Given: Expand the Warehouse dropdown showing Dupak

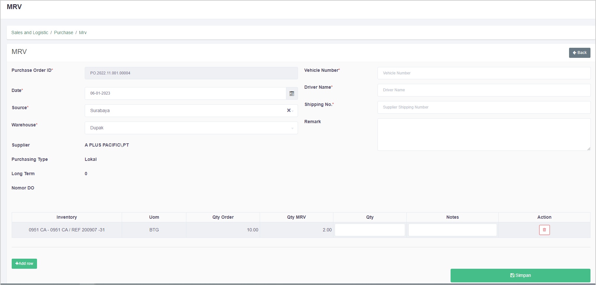Looking at the screenshot, I should pos(191,128).
